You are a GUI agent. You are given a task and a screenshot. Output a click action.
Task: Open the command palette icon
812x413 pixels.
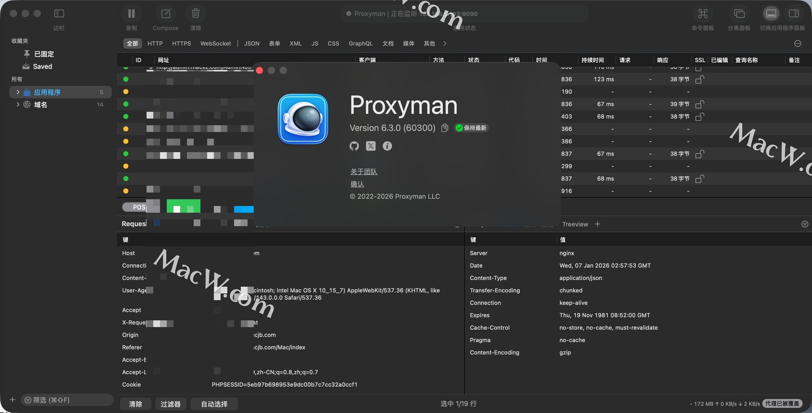click(702, 14)
